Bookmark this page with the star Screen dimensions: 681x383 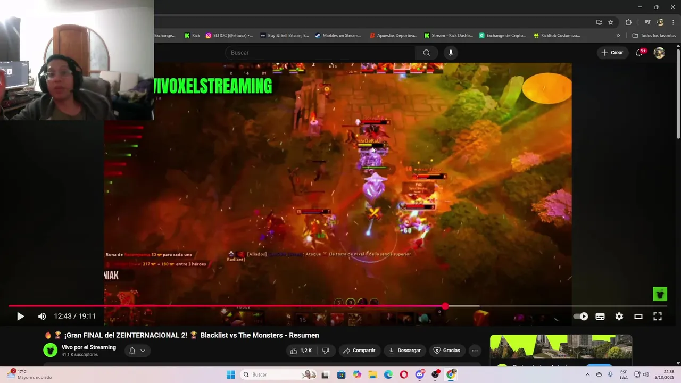611,22
